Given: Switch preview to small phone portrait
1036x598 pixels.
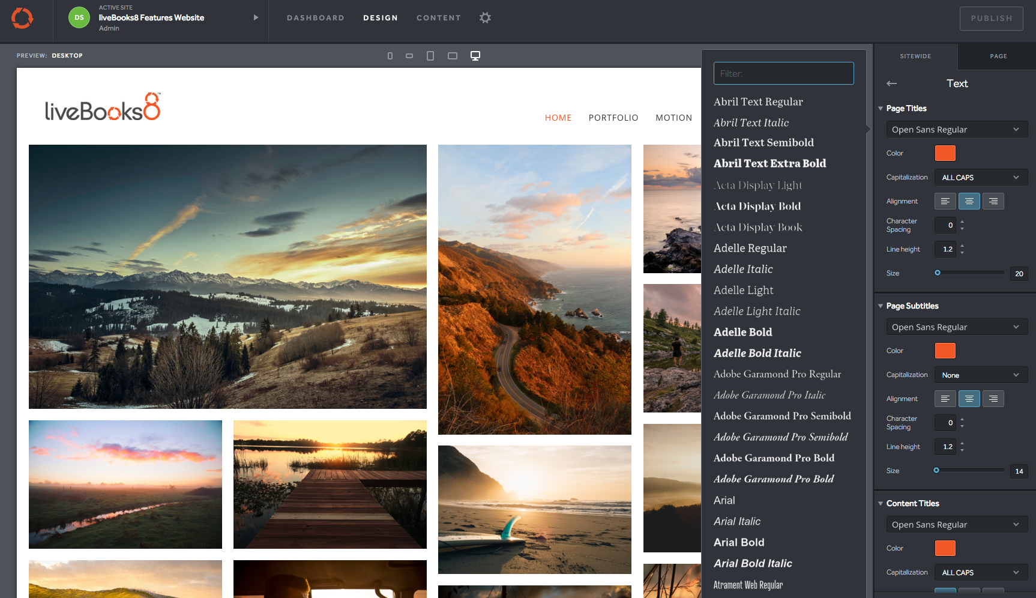Looking at the screenshot, I should pos(390,56).
